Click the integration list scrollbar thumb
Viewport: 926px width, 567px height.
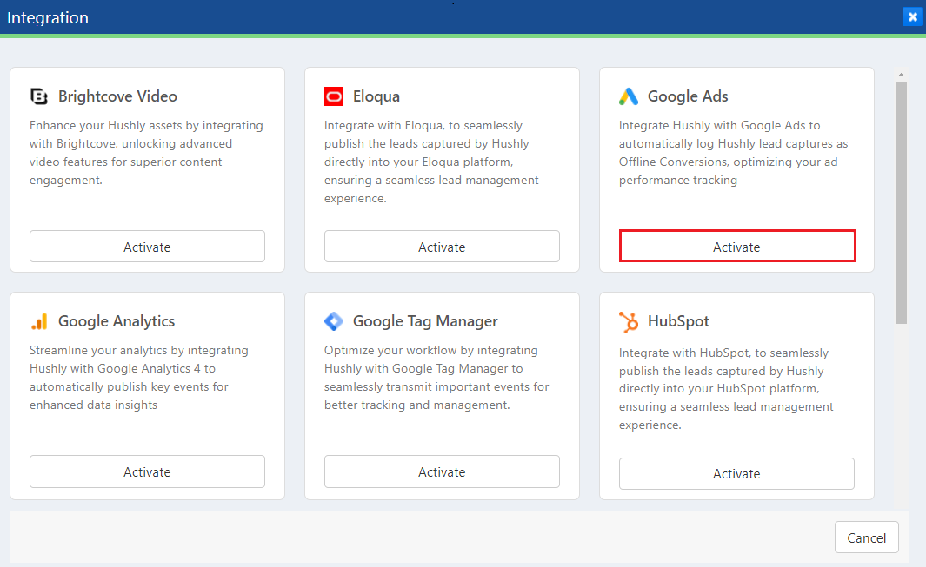point(901,202)
